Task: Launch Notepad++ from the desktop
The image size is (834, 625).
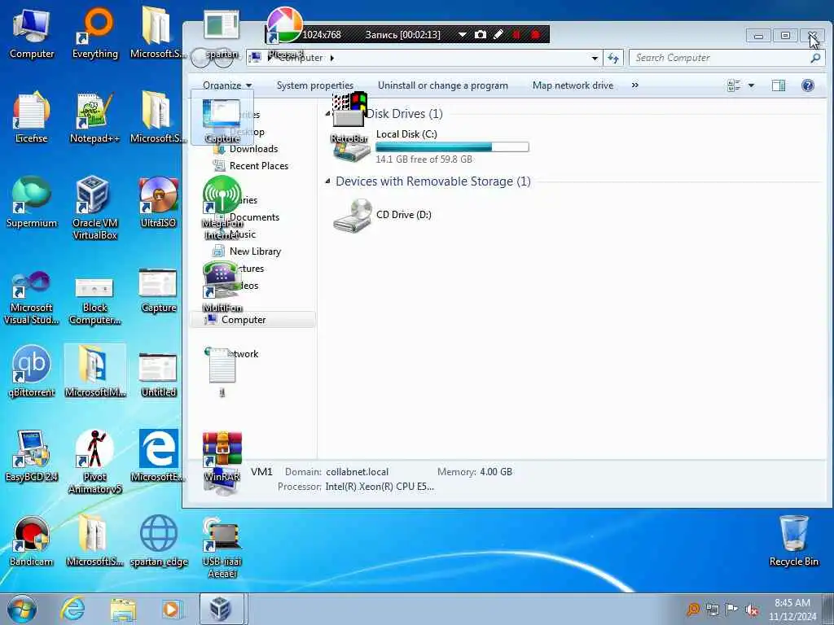Action: (x=94, y=118)
